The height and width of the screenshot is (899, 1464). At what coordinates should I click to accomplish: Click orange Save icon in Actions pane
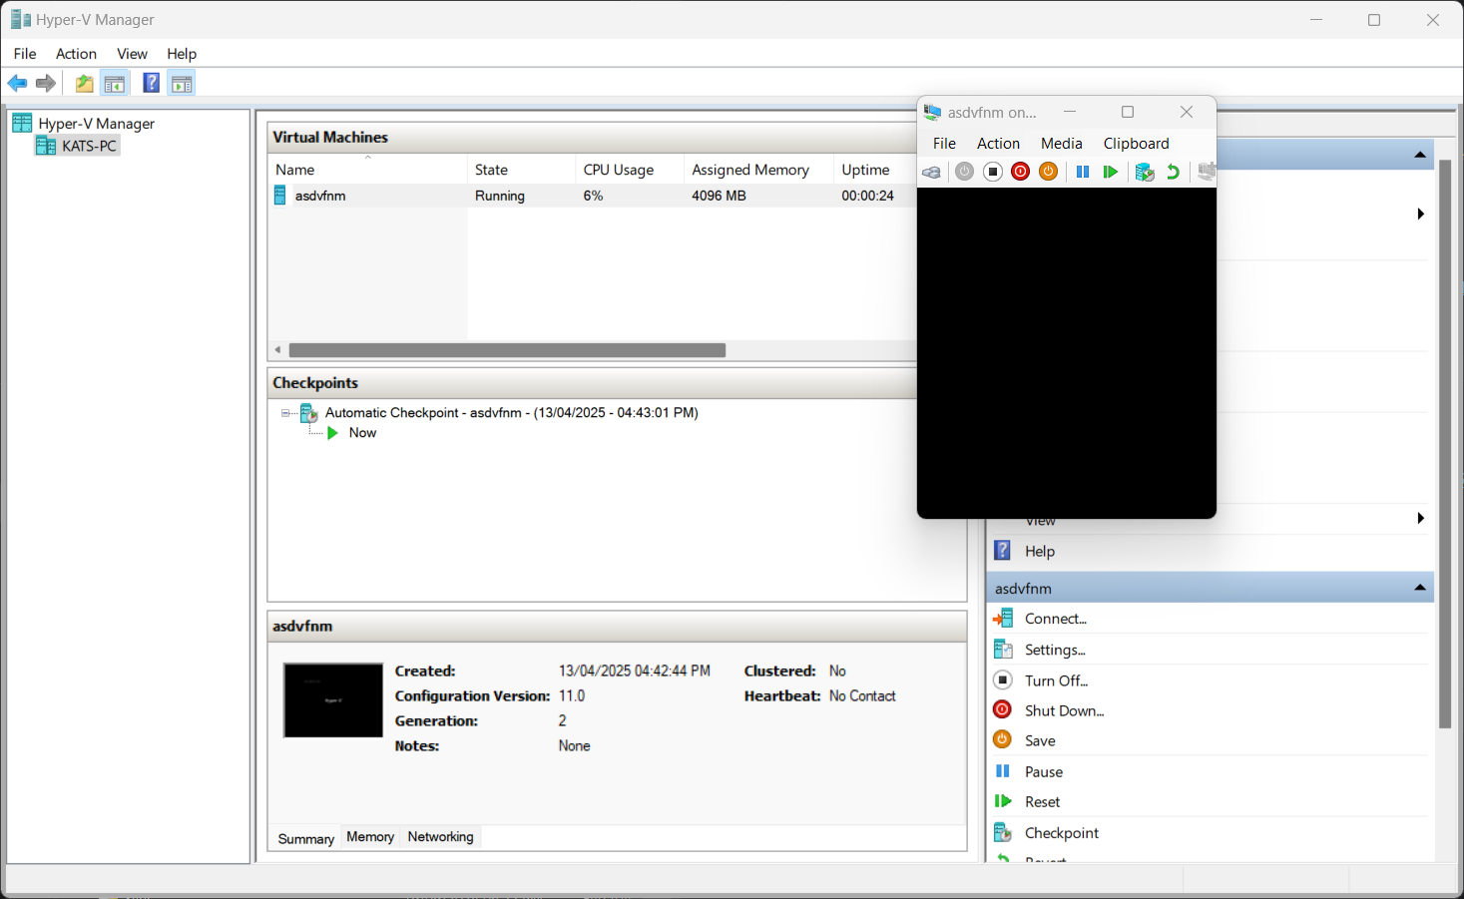point(1003,739)
